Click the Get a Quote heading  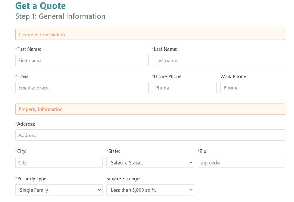pos(40,6)
